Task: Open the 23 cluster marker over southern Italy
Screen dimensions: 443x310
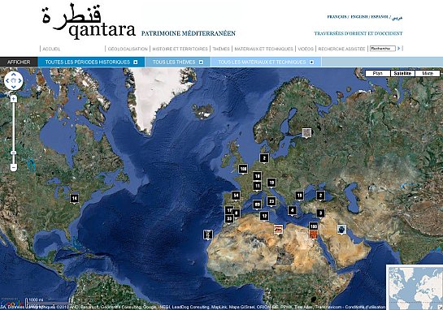Action: point(271,202)
